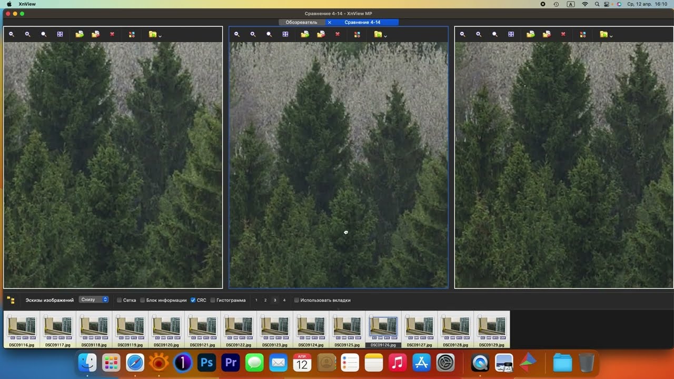Select thumbnail DSC09129.jpg

(x=492, y=330)
